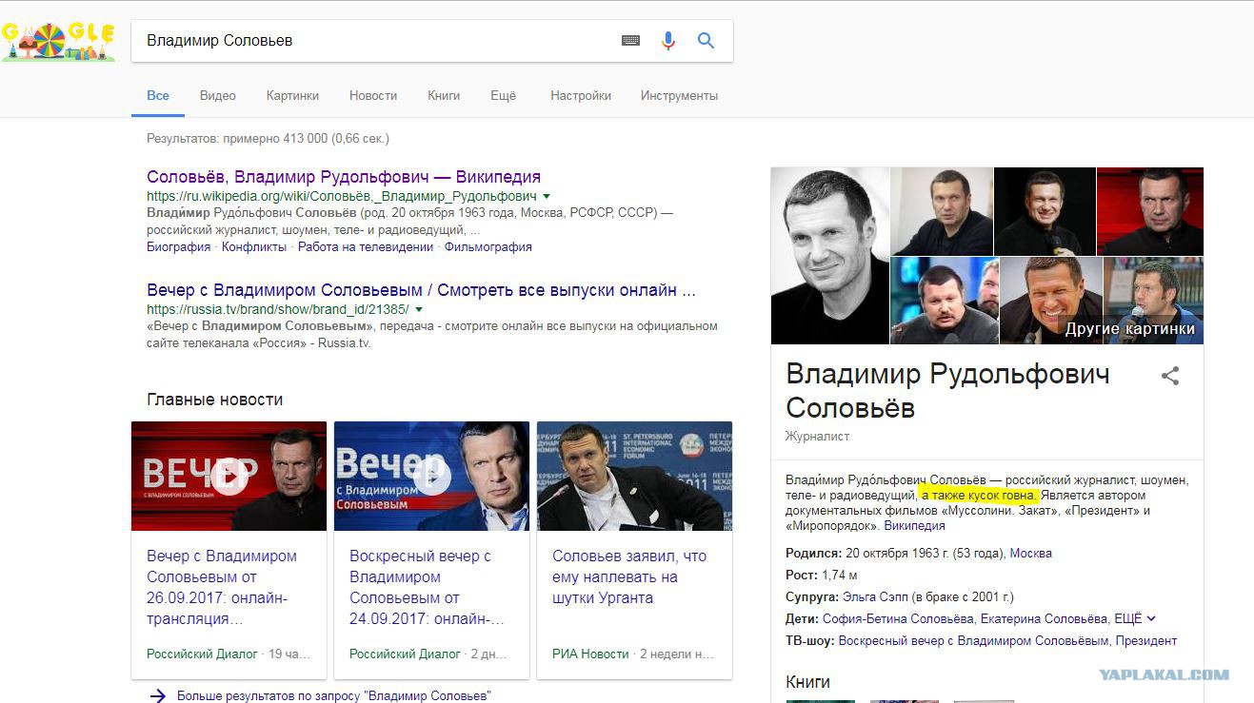The height and width of the screenshot is (703, 1254).
Task: Switch to the Видео tab
Action: click(218, 95)
